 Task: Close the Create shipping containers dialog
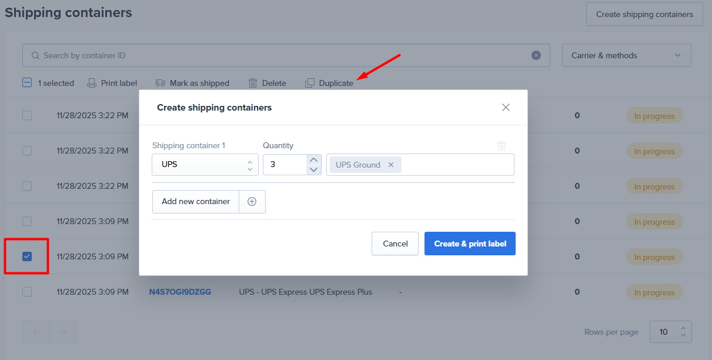(506, 108)
